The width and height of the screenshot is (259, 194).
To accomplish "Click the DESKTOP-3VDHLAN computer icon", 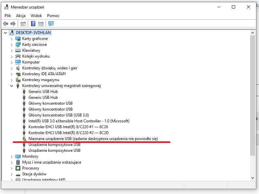I will coord(11,33).
